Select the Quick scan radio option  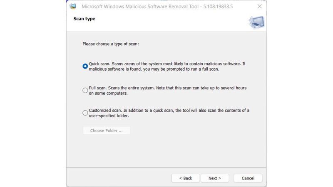point(85,66)
